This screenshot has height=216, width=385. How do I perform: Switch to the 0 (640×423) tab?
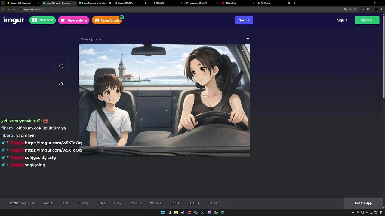coord(166,3)
